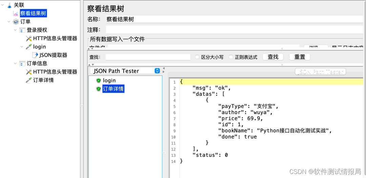Click the JSON提取器 post-processor icon
This screenshot has height=178, width=366.
pyautogui.click(x=35, y=55)
